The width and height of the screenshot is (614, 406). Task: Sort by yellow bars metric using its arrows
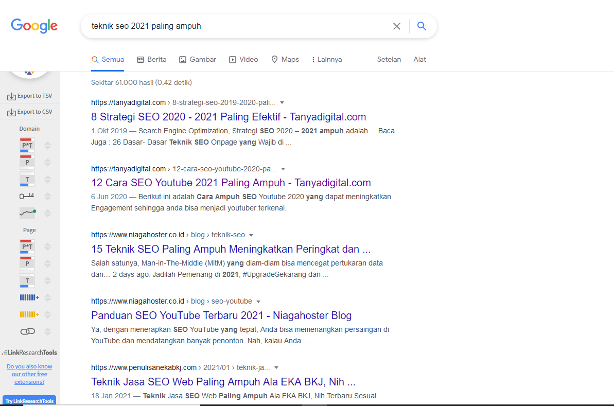click(x=48, y=314)
